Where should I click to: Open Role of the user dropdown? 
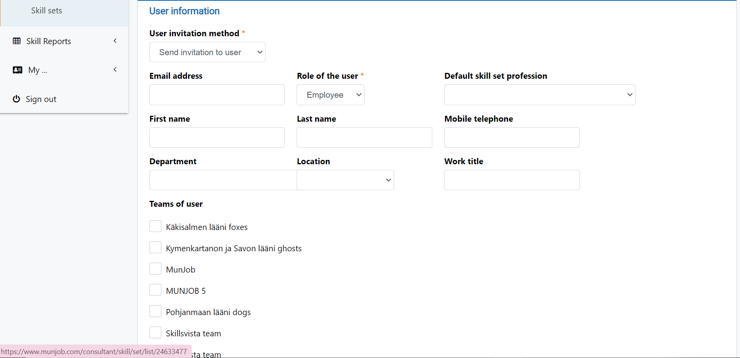pos(331,95)
